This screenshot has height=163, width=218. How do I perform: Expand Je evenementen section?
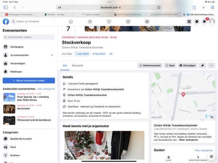(52, 55)
